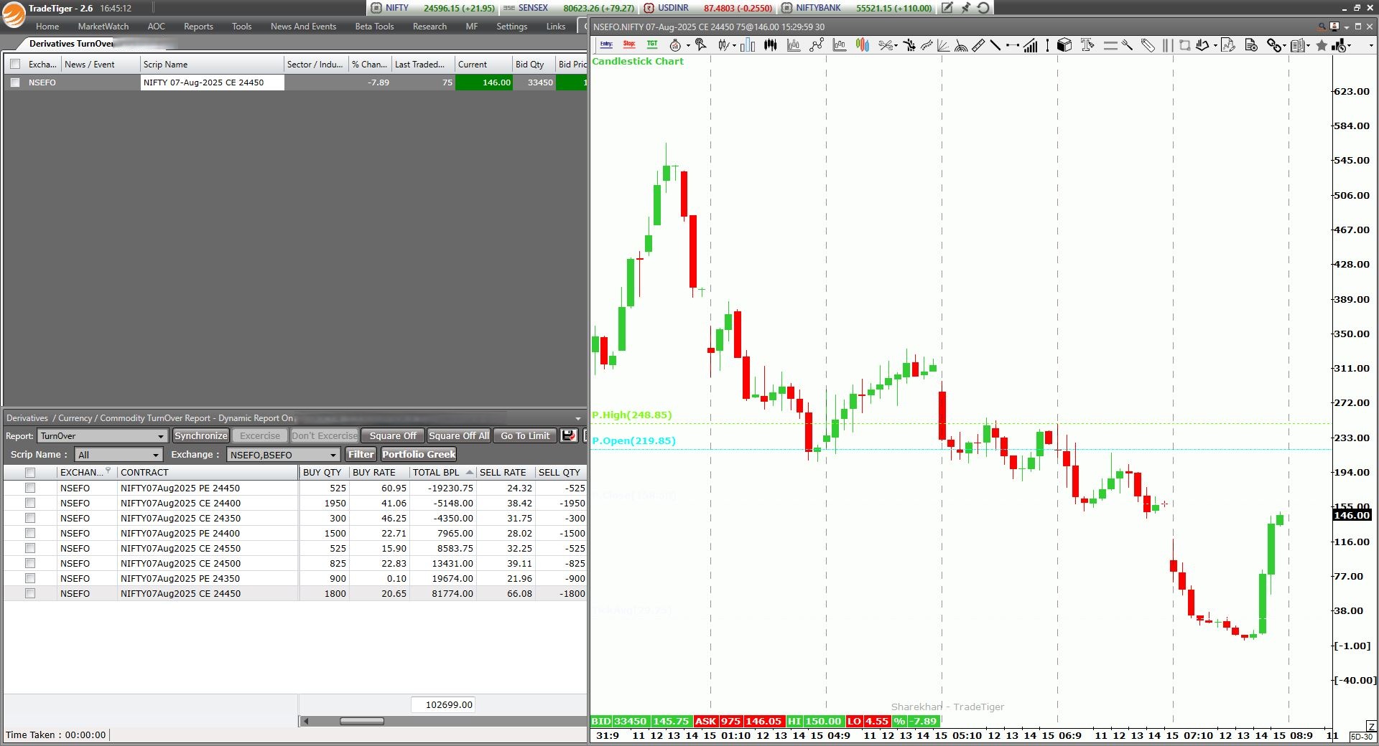The width and height of the screenshot is (1379, 746).
Task: Expand the scissors tool dropdown arrow
Action: (896, 46)
